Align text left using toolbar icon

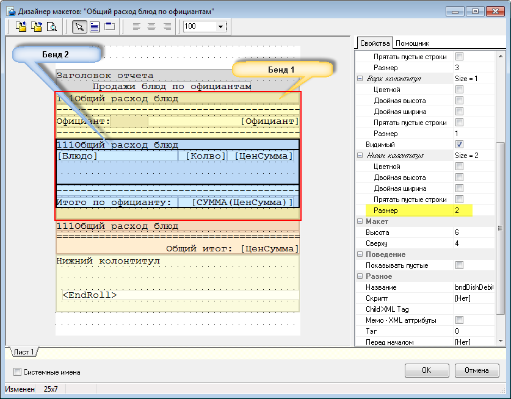point(136,26)
